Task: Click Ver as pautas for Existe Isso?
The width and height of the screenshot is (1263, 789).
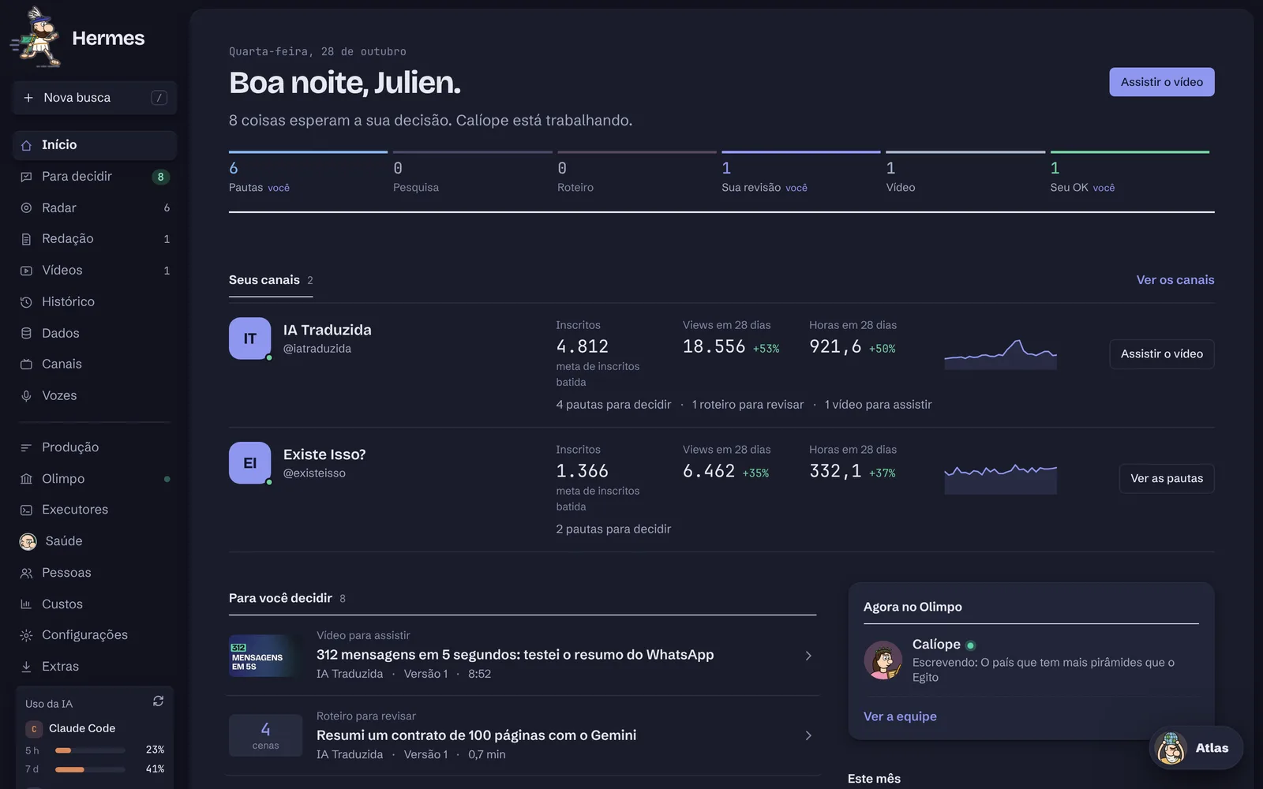Action: pyautogui.click(x=1167, y=479)
